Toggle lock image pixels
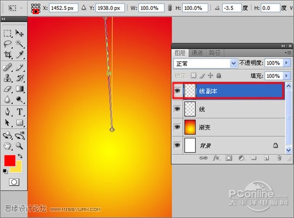The width and height of the screenshot is (294, 218). click(202, 76)
